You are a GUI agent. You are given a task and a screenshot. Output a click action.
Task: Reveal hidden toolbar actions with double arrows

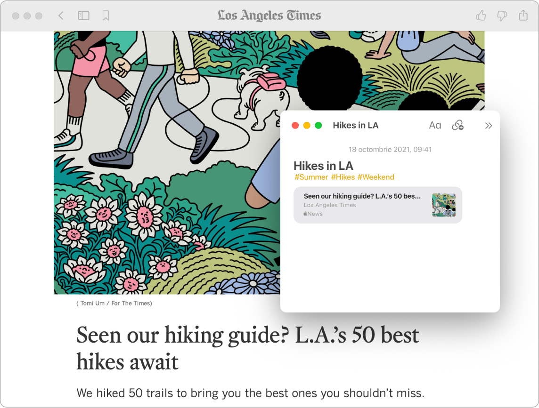point(488,125)
